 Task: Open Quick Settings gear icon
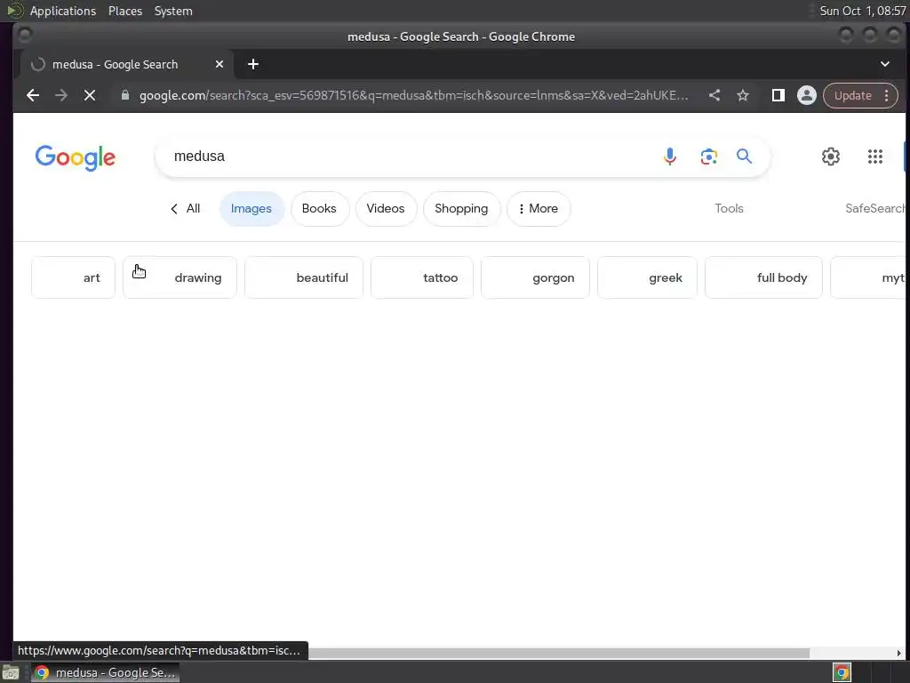(x=831, y=157)
